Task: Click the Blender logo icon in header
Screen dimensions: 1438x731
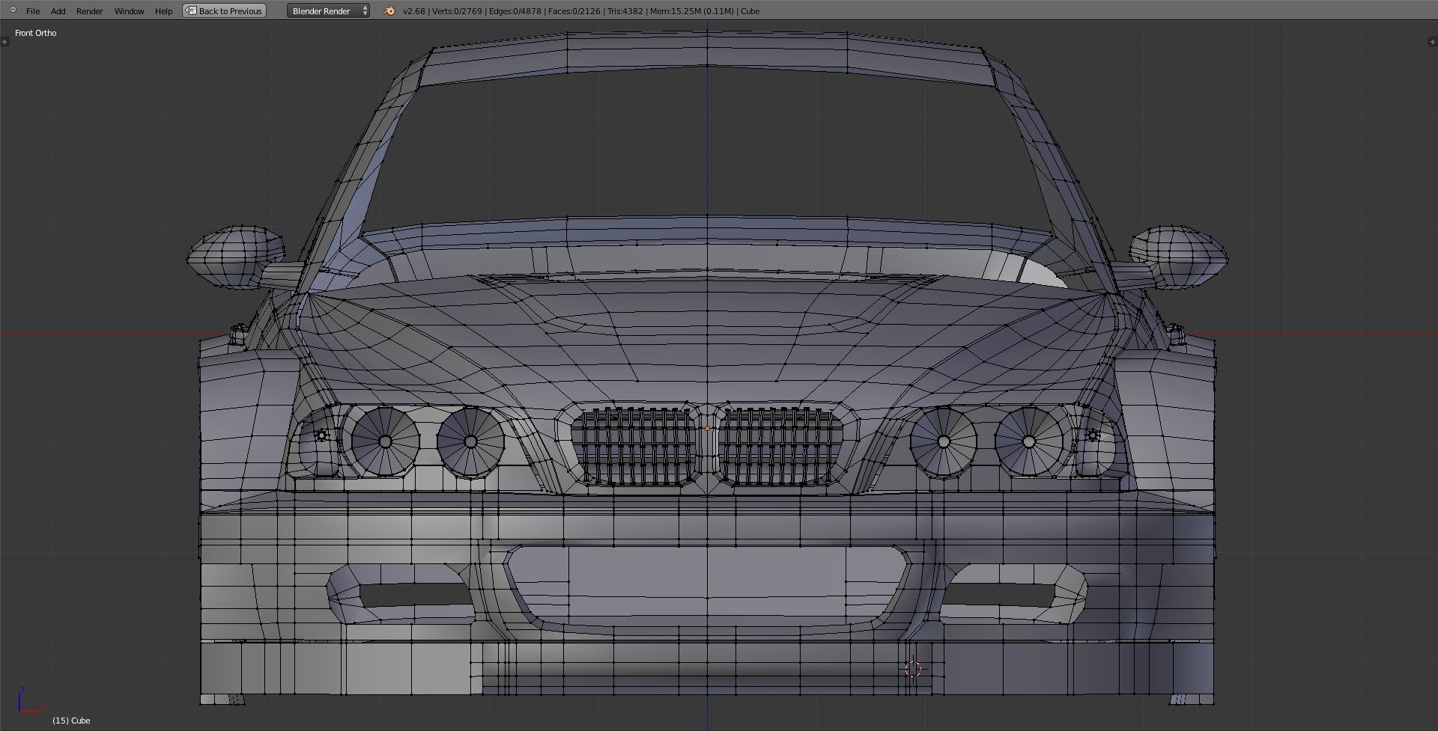Action: 389,10
